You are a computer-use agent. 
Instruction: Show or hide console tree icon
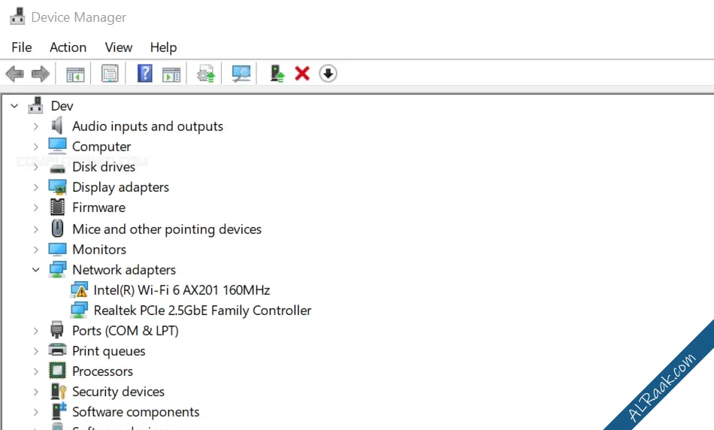(x=75, y=74)
